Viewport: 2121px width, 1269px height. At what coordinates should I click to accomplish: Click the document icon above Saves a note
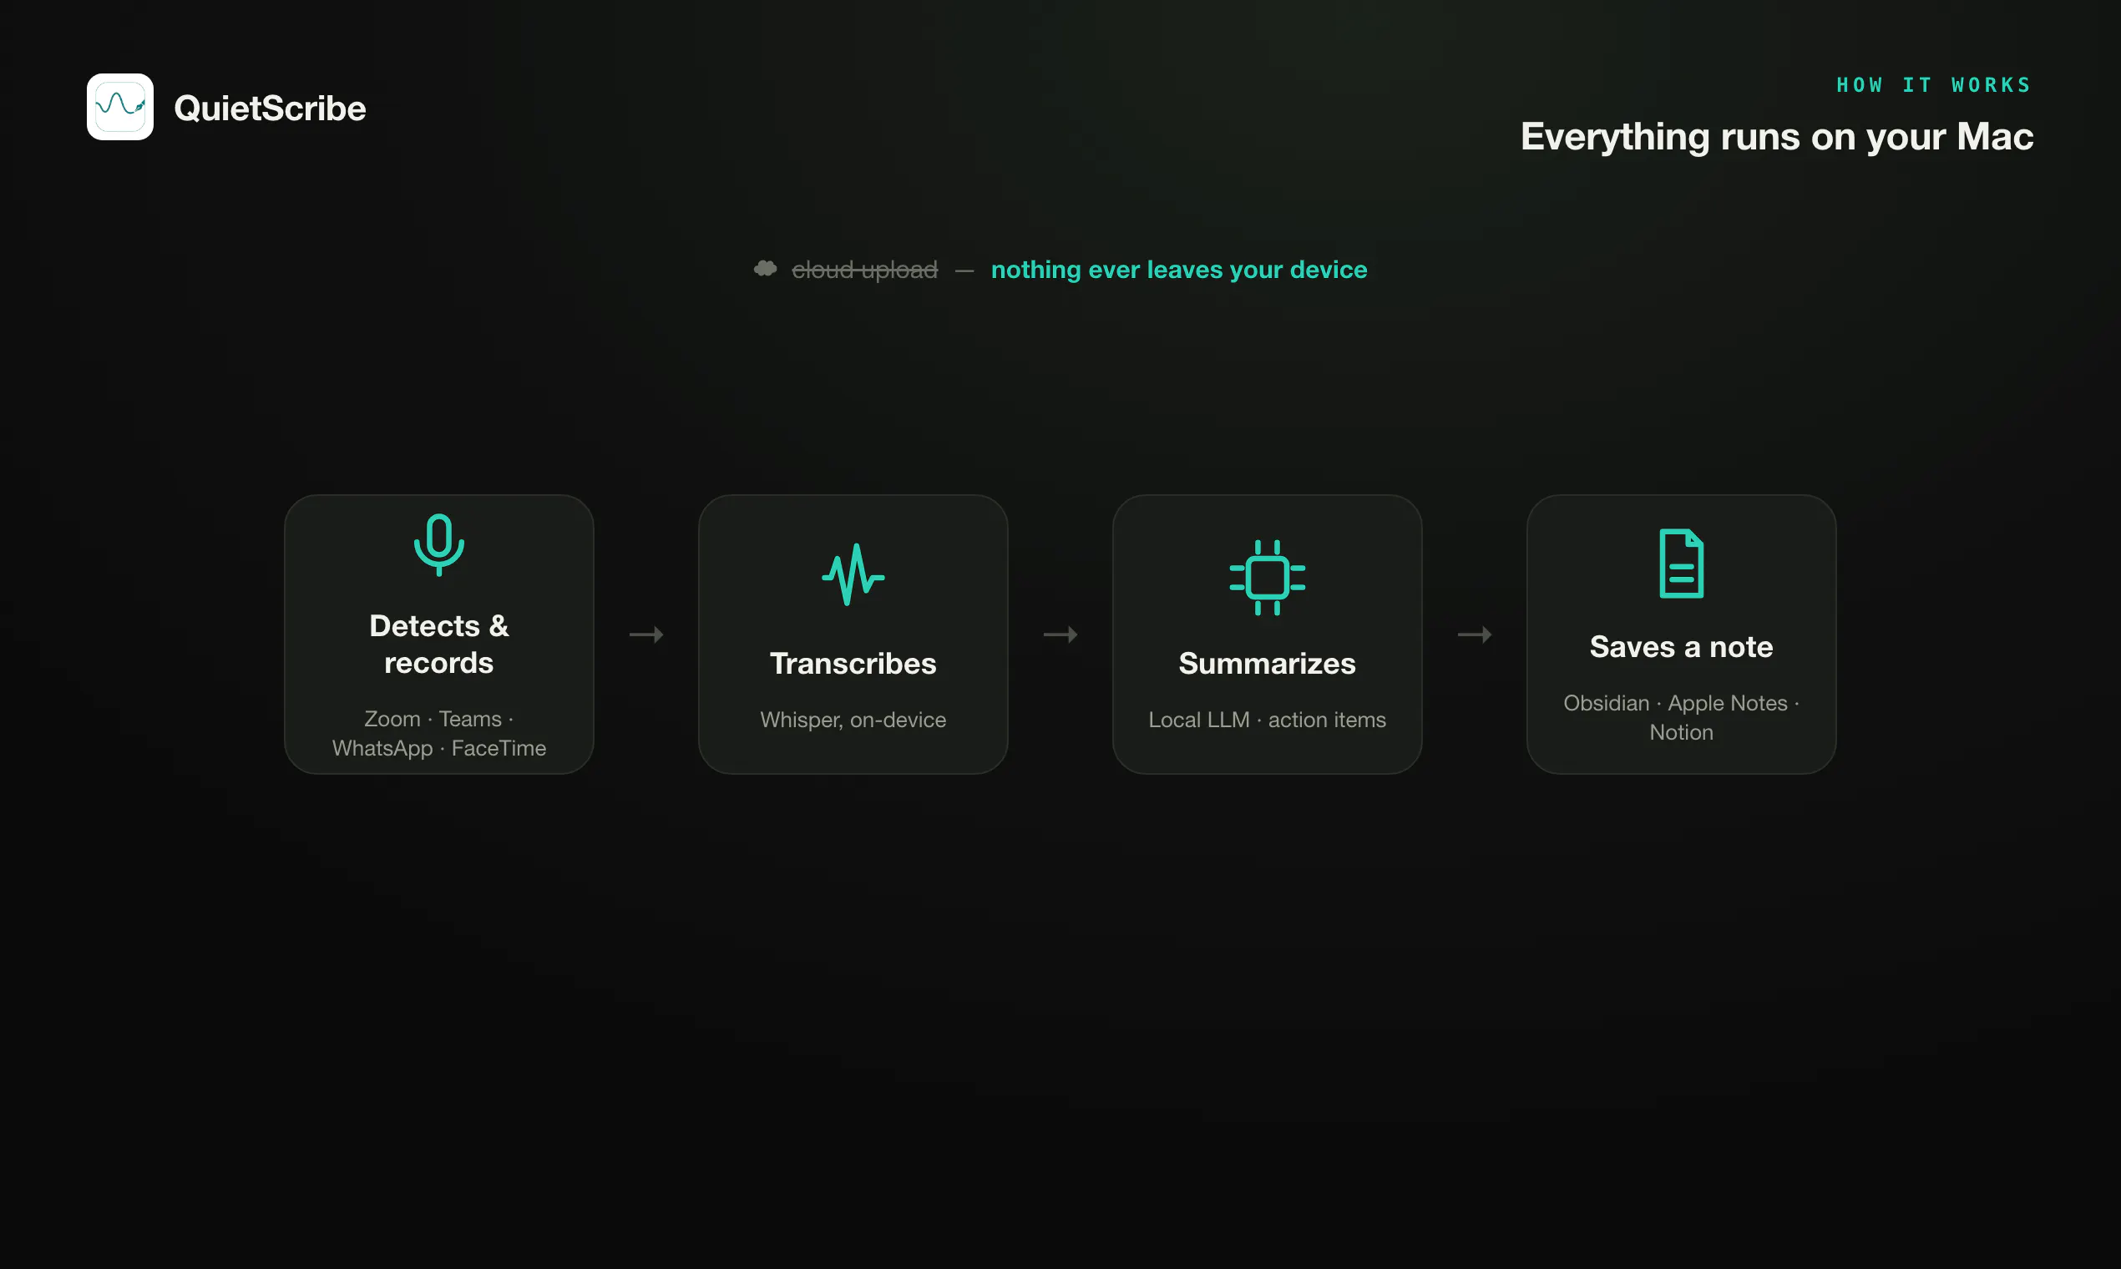[x=1681, y=564]
